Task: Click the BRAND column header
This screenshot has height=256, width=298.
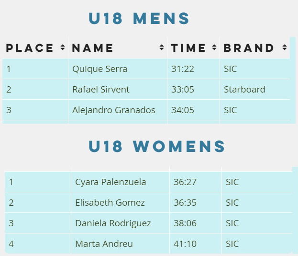Action: (255, 47)
